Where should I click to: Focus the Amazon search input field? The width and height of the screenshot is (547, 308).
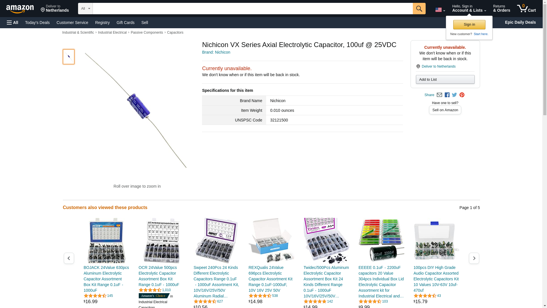[253, 9]
